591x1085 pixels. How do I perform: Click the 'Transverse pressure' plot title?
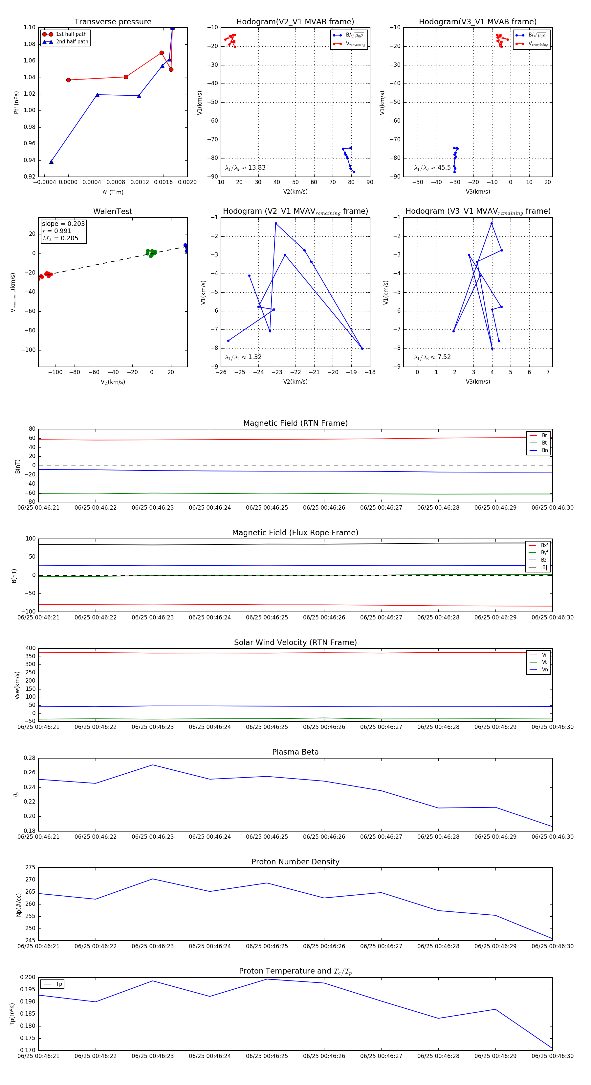[113, 22]
